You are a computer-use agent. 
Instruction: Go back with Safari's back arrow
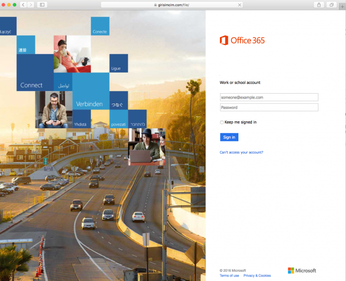coord(23,5)
